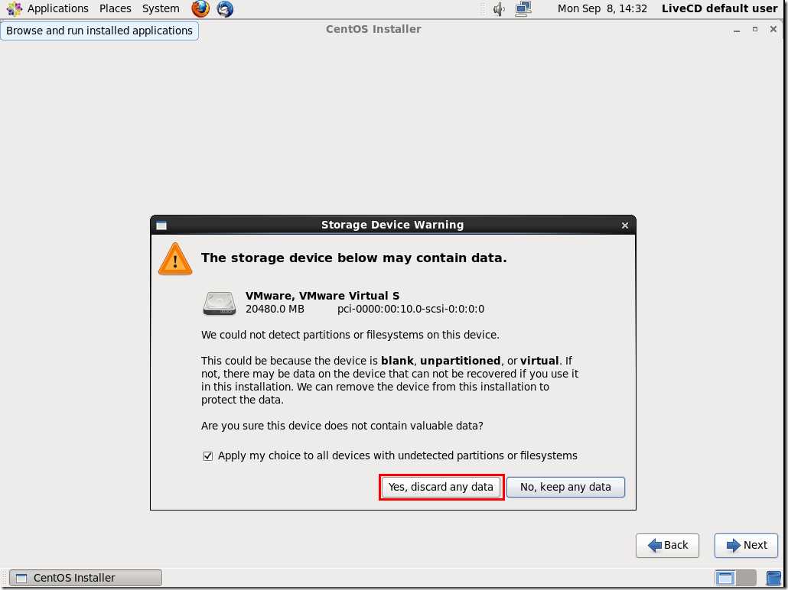Minimize the CentOS Installer window
788x590 pixels.
(x=737, y=30)
